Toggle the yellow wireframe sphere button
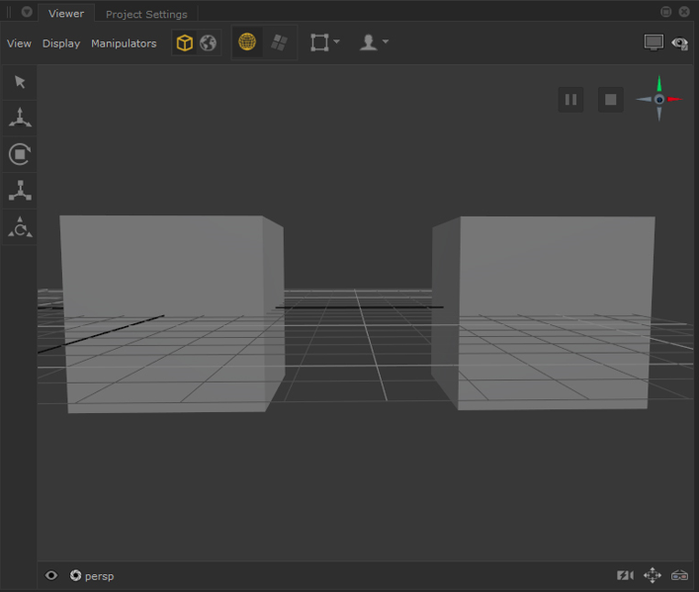The image size is (699, 592). pyautogui.click(x=247, y=42)
